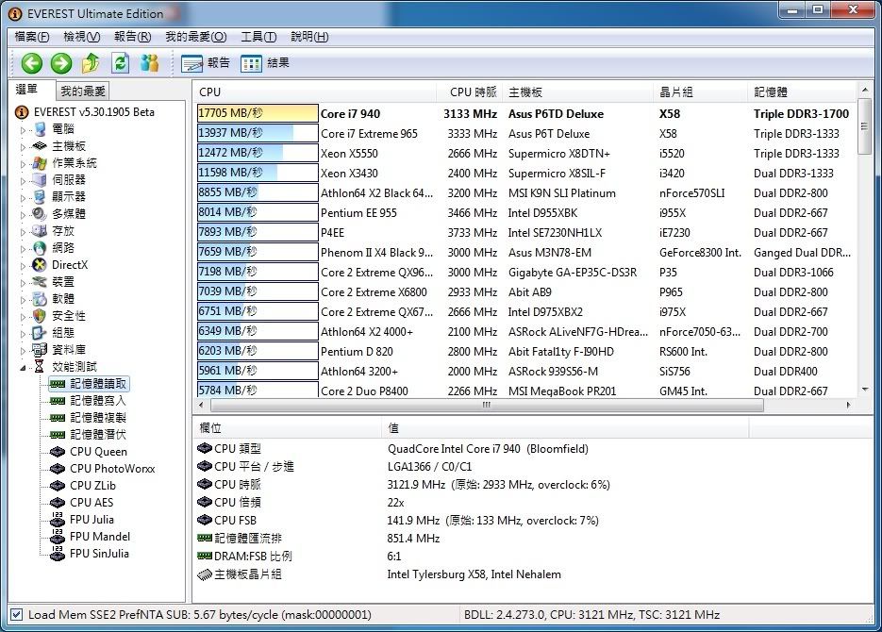Select the 網路 network tree icon
The height and width of the screenshot is (632, 882).
pos(40,247)
